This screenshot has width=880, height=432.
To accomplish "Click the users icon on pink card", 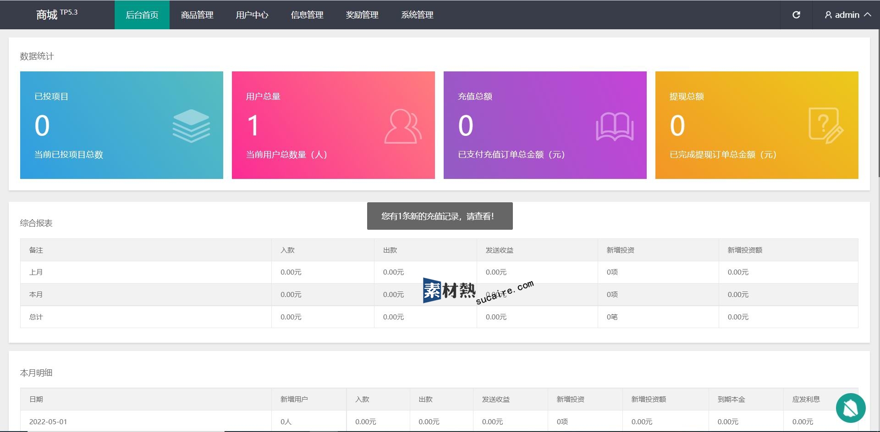I will tap(402, 126).
